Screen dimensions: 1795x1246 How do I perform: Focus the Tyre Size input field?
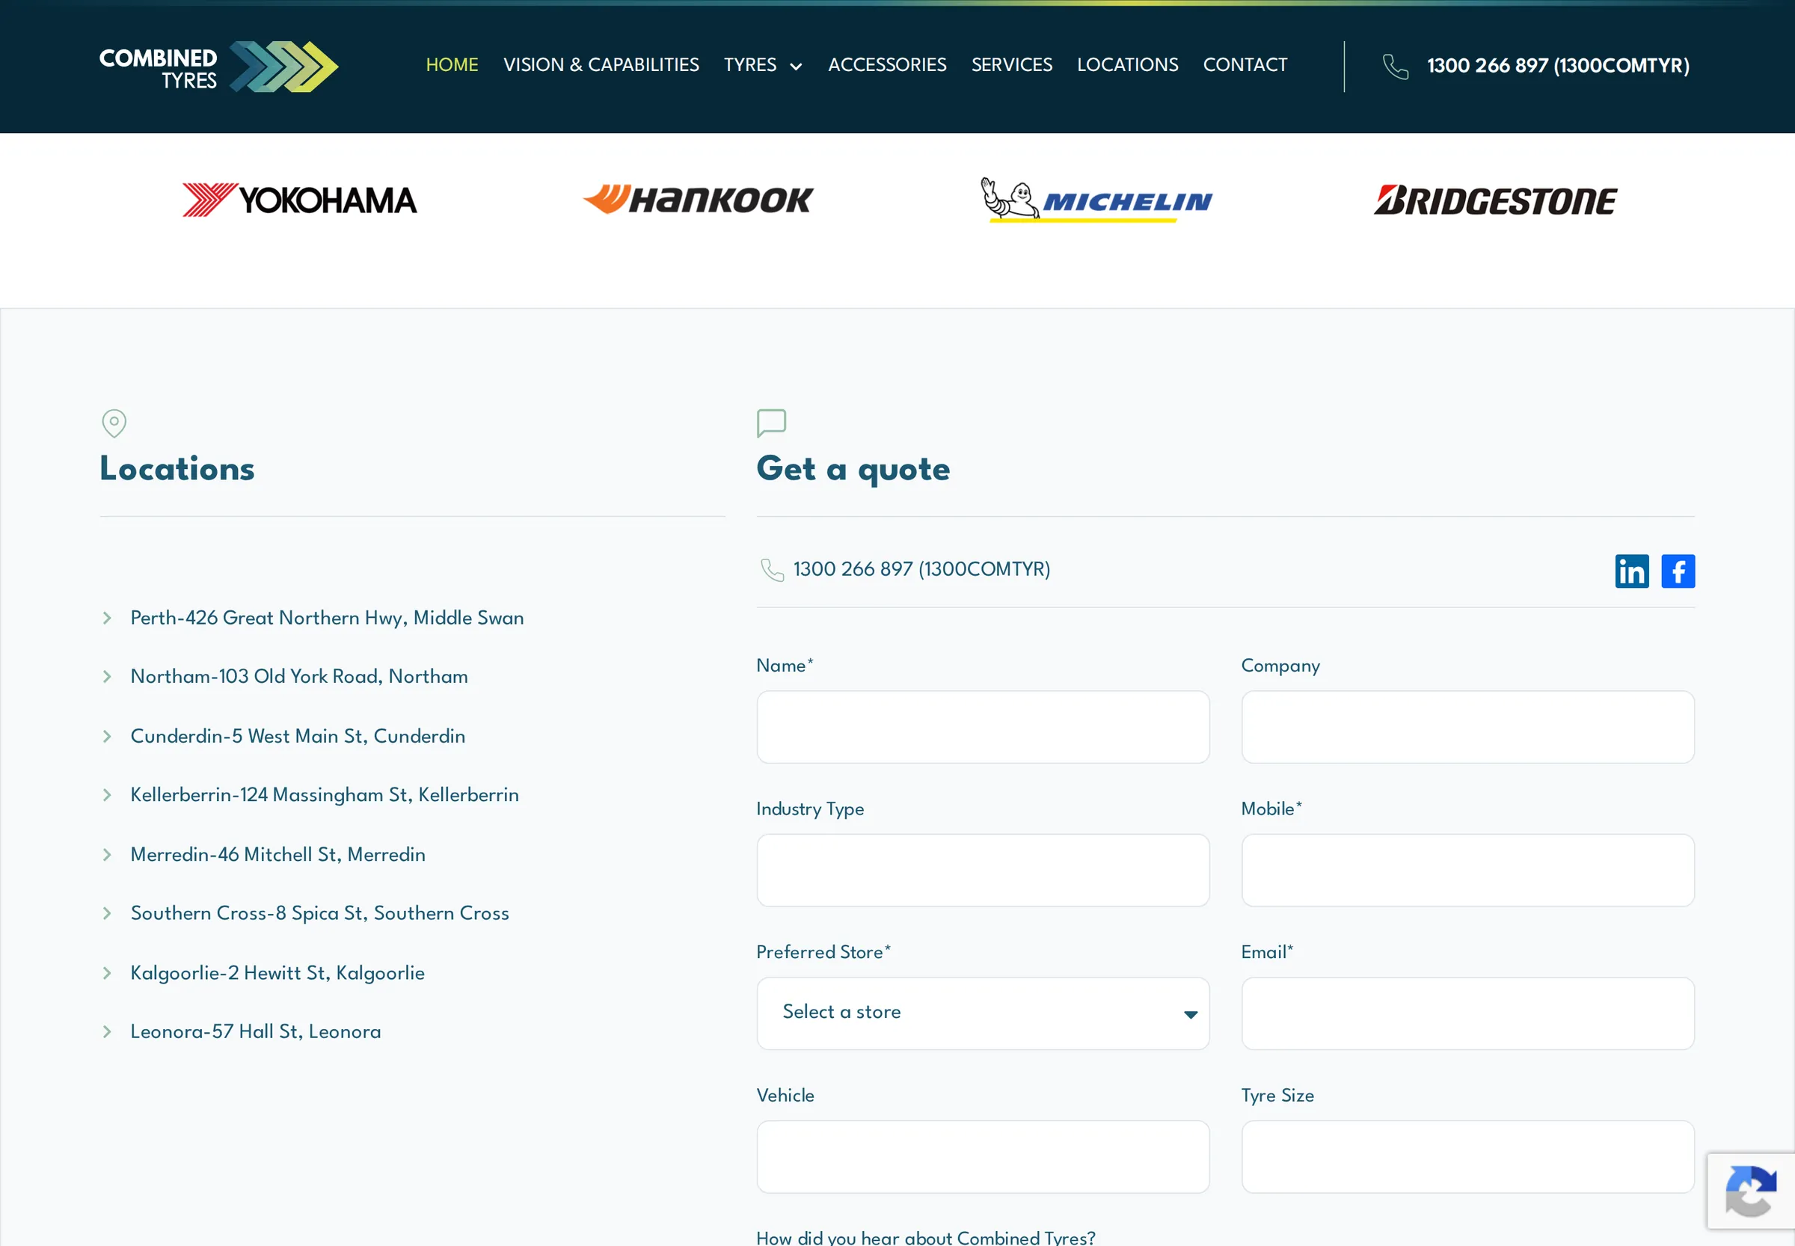click(x=1467, y=1156)
